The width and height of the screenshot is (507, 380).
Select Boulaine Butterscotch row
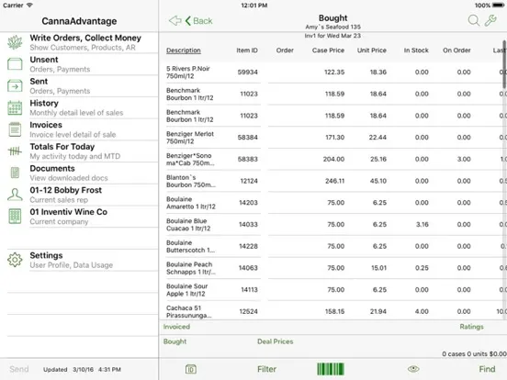tap(333, 246)
